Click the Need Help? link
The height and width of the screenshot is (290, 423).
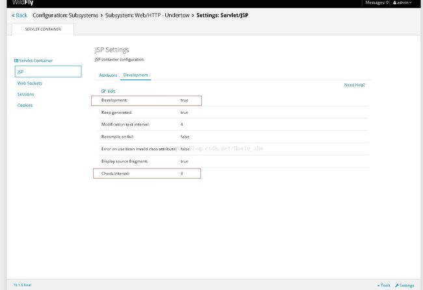click(355, 85)
